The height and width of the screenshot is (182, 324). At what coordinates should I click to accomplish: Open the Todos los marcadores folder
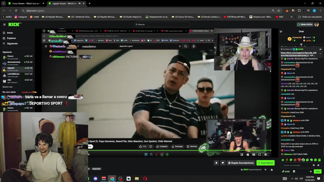point(310,17)
